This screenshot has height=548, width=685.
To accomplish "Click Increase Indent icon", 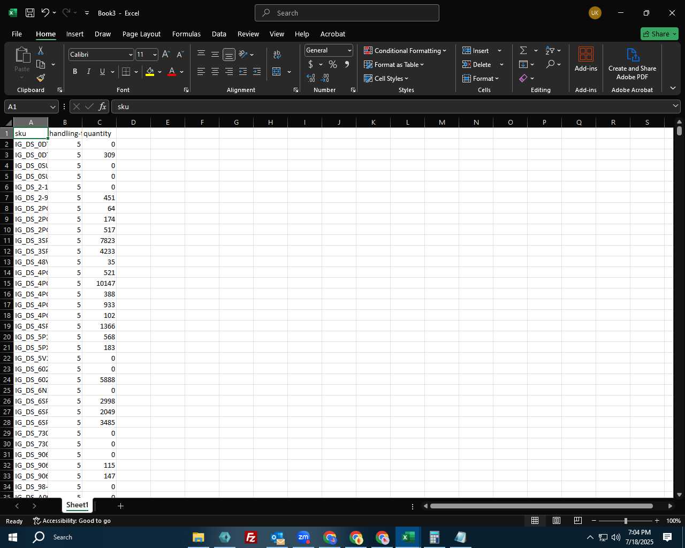I will pos(256,72).
